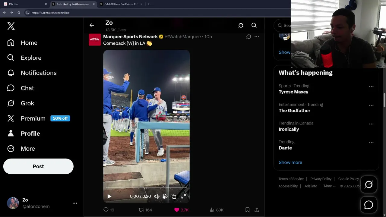Screen dimensions: 386x217
Task: Go back with the left arrow
Action: click(x=92, y=25)
